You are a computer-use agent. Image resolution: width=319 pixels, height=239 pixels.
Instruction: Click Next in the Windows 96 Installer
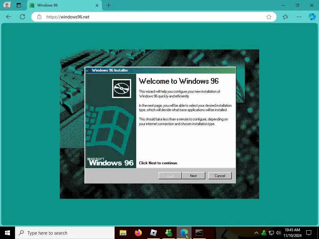193,176
